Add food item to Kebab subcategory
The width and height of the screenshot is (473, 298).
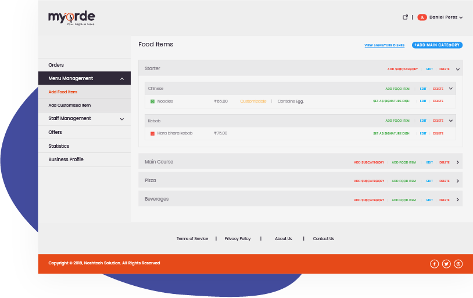pos(397,121)
